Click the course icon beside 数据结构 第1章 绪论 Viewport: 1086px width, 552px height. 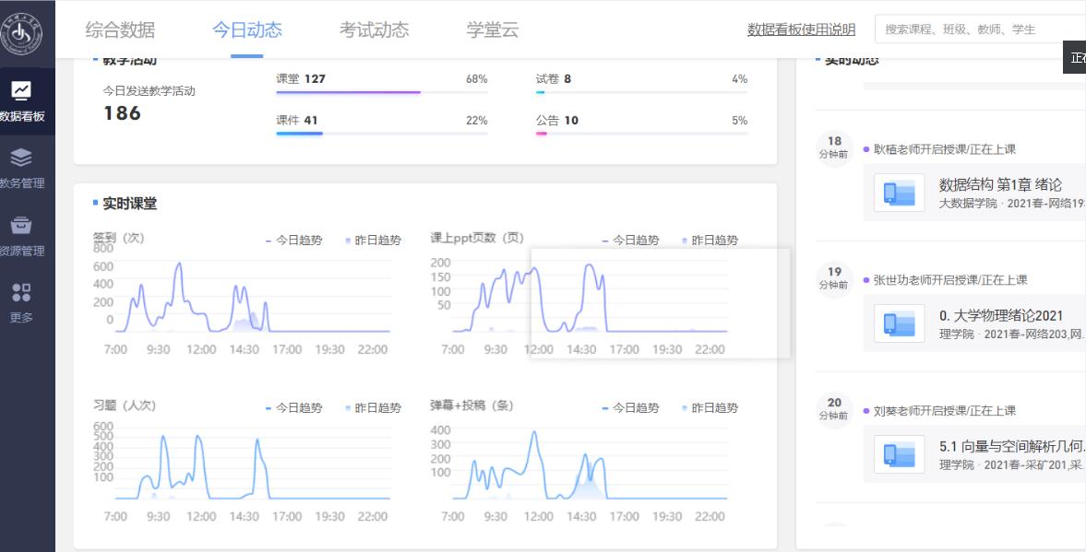899,194
